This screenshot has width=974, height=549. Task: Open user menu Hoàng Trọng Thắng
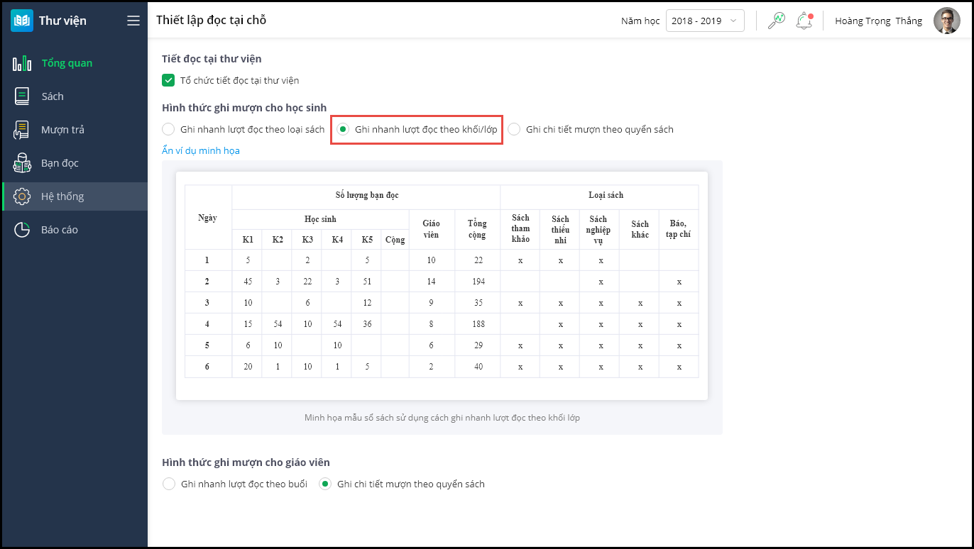coord(878,21)
